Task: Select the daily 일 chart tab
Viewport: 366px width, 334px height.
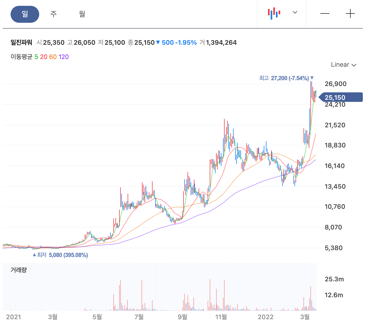Action: (x=25, y=14)
